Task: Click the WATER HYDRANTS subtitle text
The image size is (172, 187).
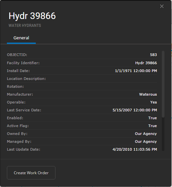Action: point(25,26)
